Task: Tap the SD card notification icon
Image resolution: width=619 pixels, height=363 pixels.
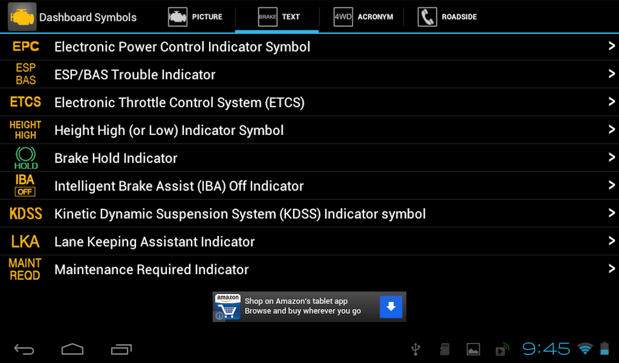Action: pos(444,349)
